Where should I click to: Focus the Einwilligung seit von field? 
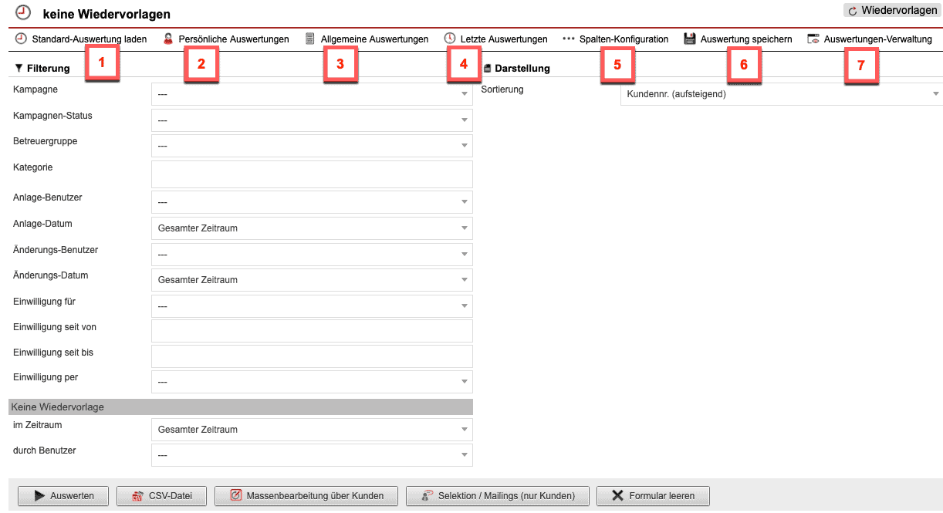[312, 331]
